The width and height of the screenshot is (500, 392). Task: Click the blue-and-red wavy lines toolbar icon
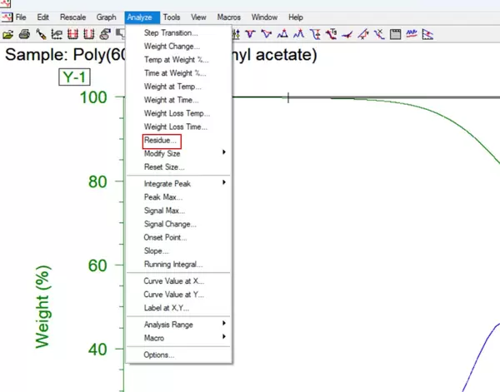412,34
